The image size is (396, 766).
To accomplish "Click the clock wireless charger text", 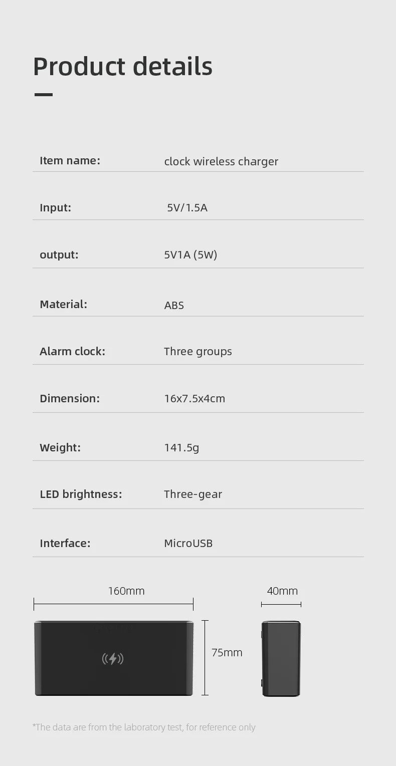I will point(221,161).
